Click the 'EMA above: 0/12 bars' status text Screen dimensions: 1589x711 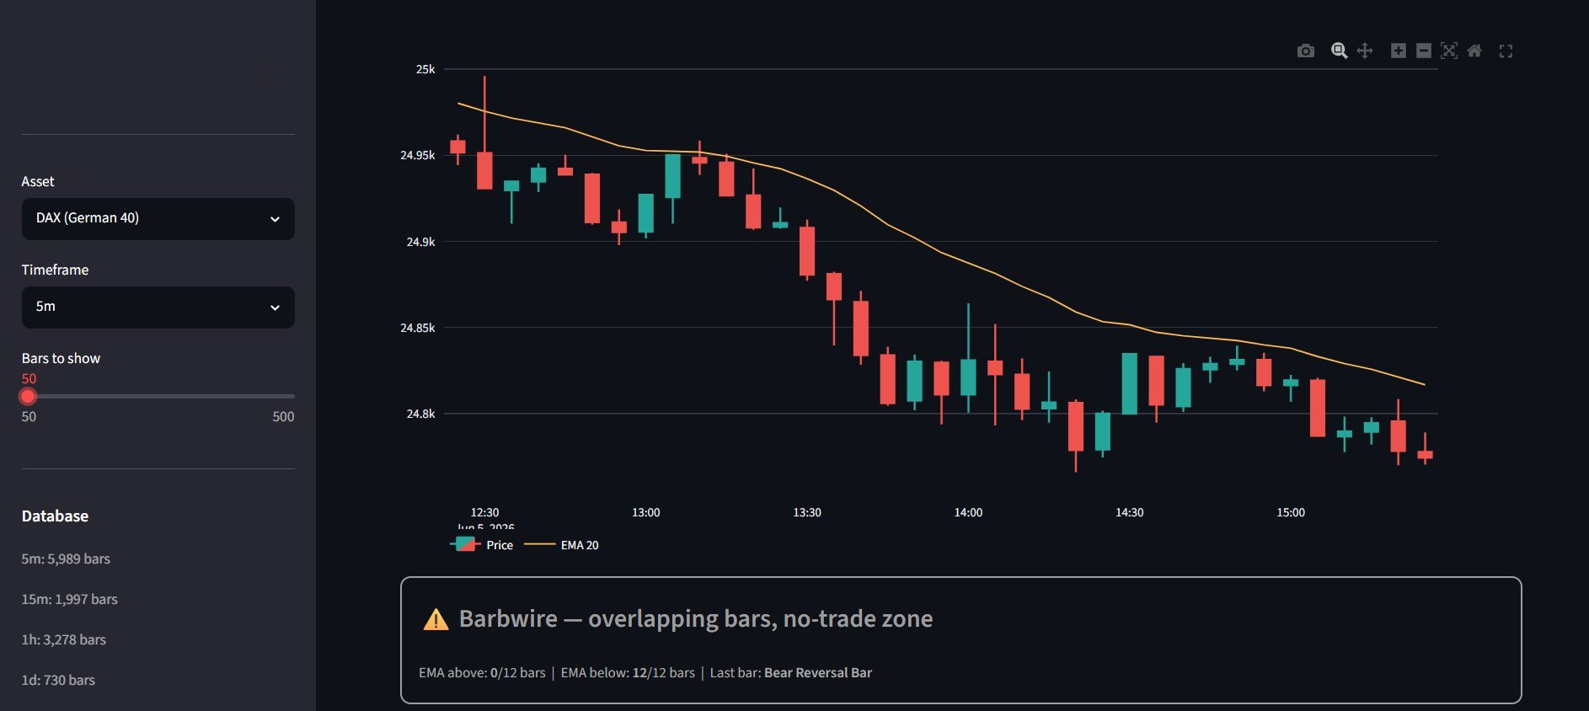point(482,673)
